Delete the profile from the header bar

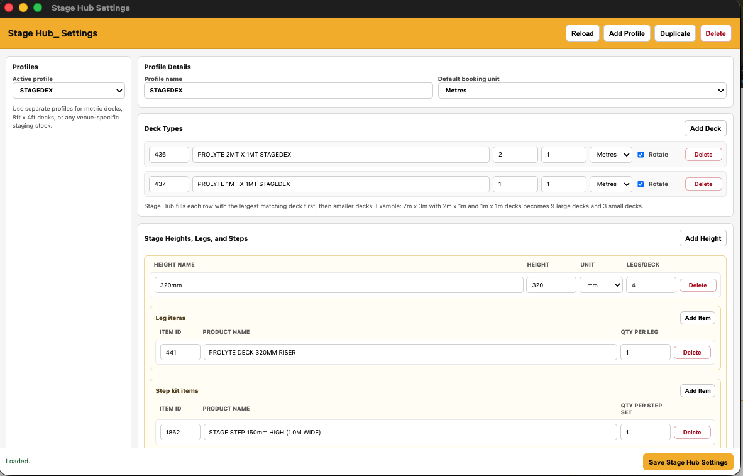715,33
